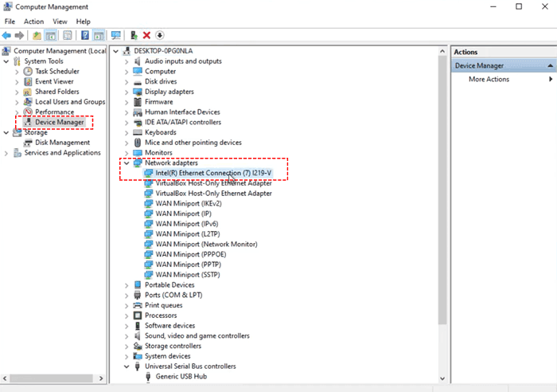Open the Help menu
Screen dimensions: 557x392
pyautogui.click(x=83, y=22)
